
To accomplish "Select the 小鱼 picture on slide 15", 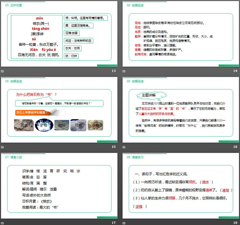I will (x=95, y=125).
